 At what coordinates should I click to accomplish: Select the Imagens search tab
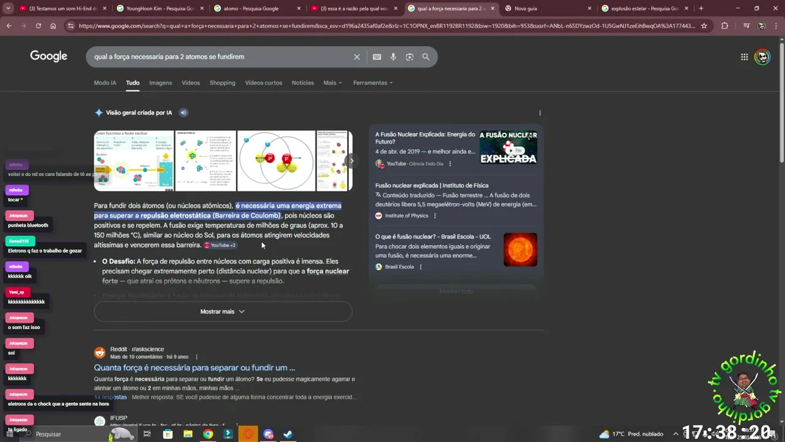coord(161,83)
